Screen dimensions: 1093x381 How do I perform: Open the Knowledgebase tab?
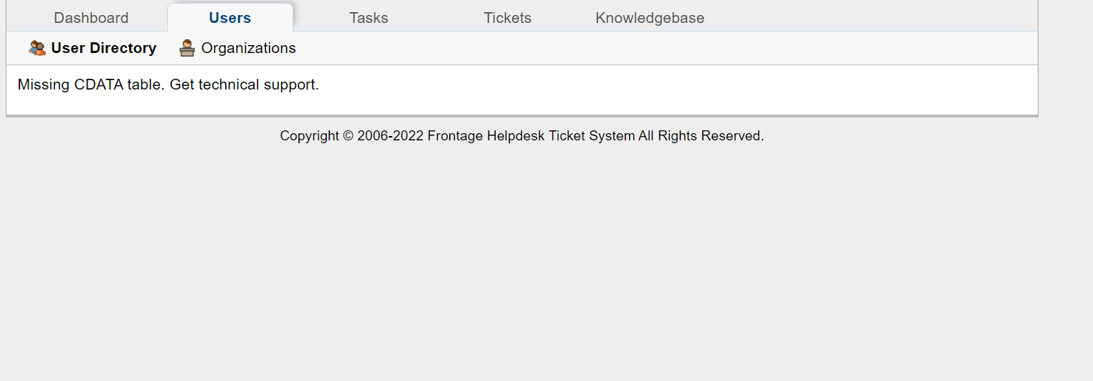(x=650, y=18)
